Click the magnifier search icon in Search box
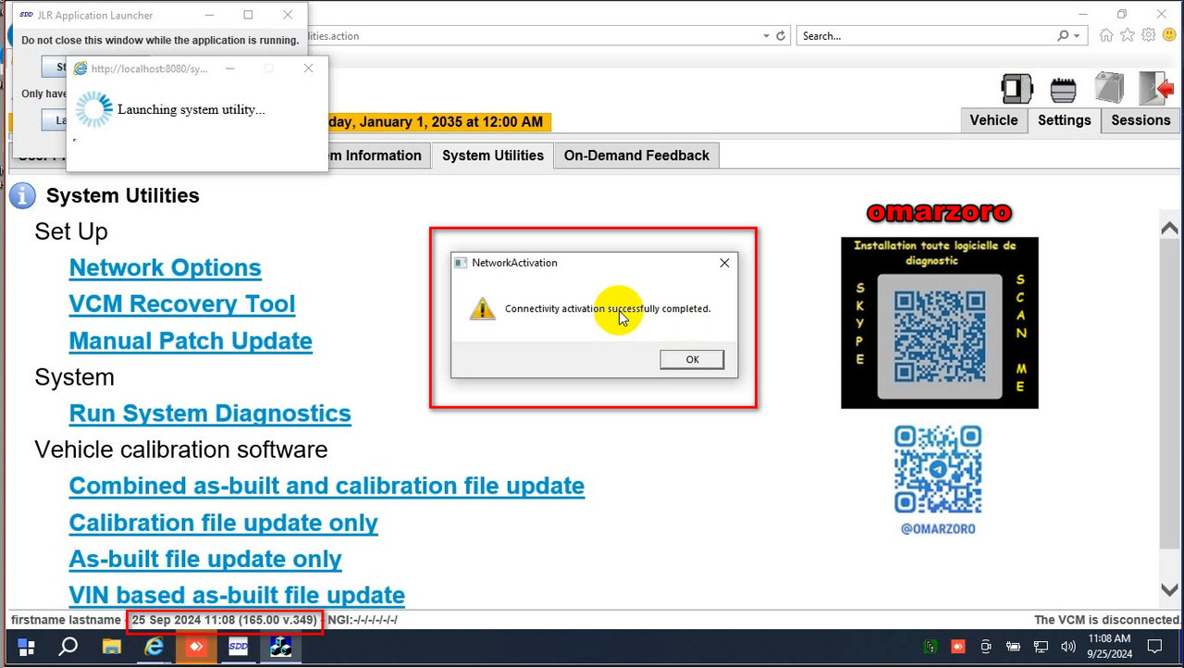 [x=1064, y=36]
